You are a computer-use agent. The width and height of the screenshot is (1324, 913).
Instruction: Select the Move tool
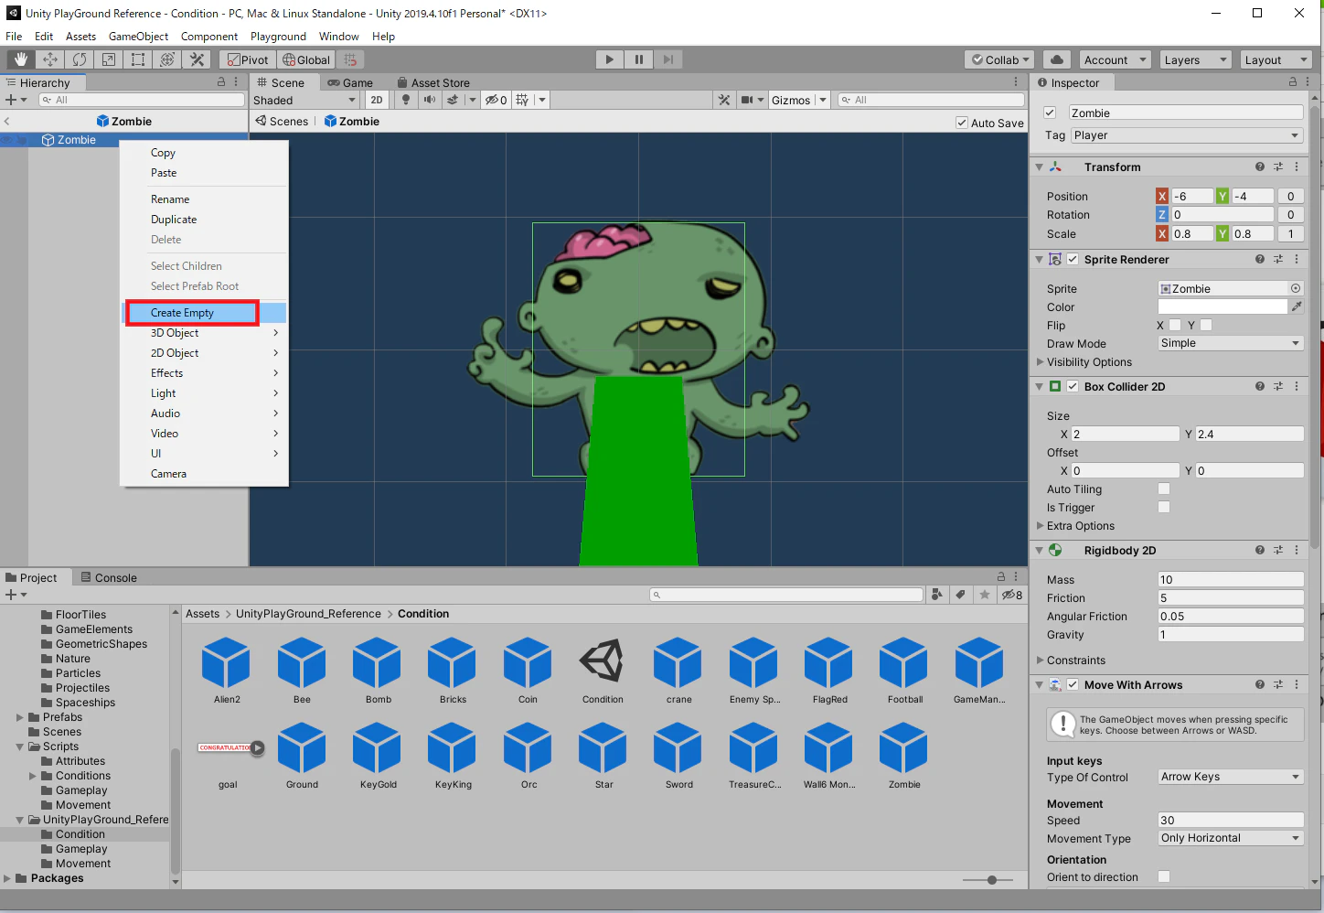pyautogui.click(x=50, y=59)
